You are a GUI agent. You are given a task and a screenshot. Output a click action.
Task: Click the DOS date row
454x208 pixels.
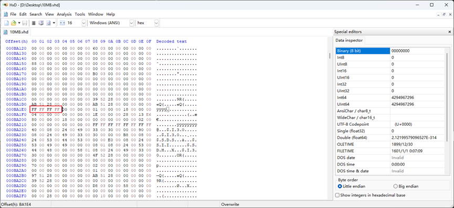pyautogui.click(x=390, y=158)
